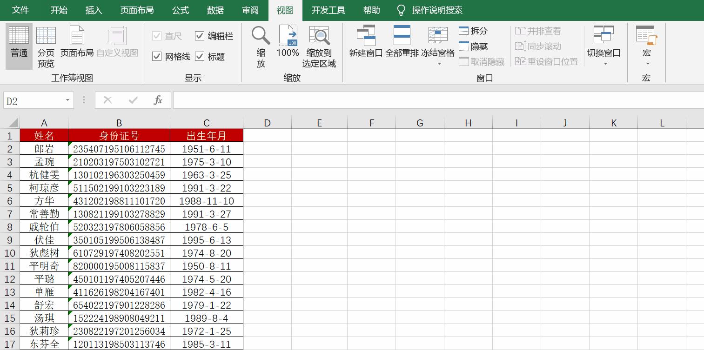Click 普通 to return to Normal view

(x=18, y=45)
